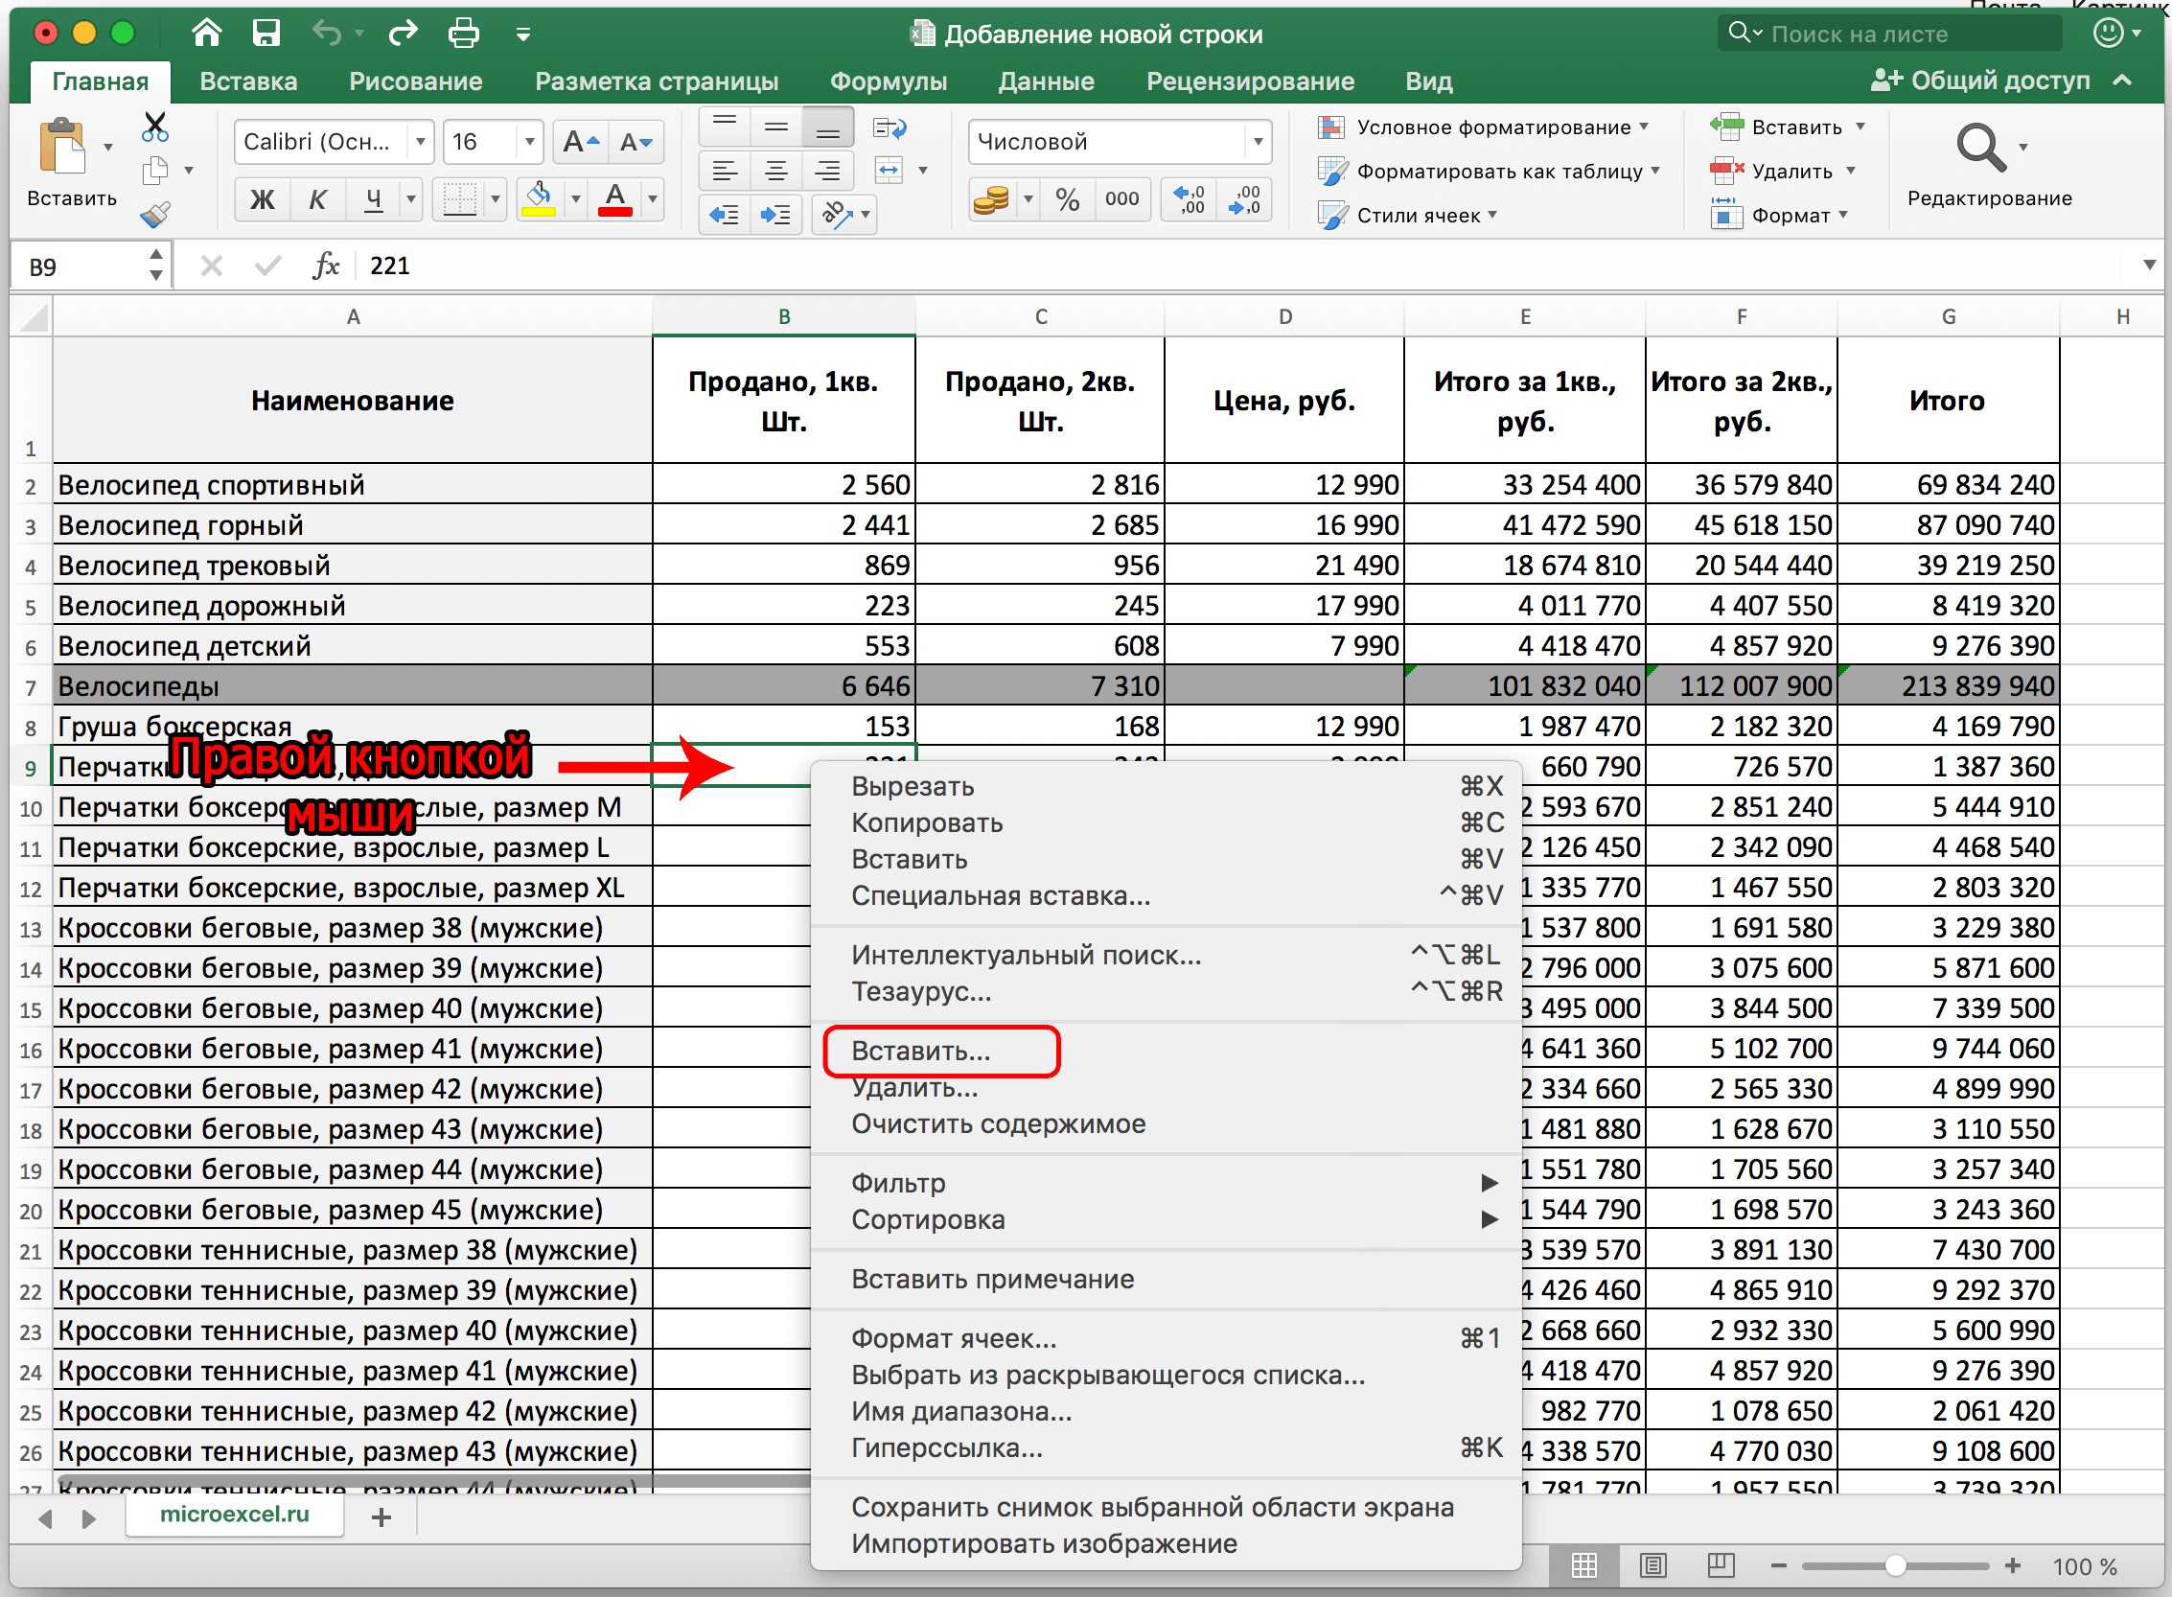
Task: Toggle Italic (К) formatting
Action: click(x=317, y=199)
